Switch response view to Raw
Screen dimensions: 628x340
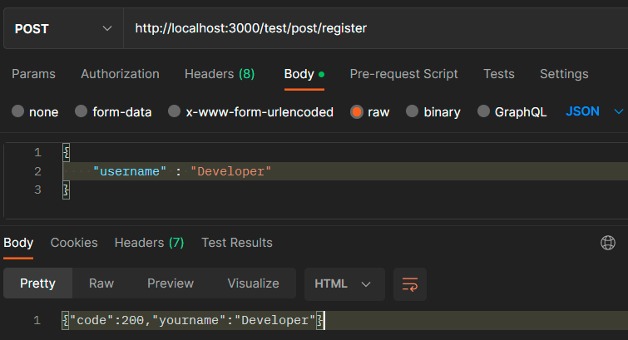pos(101,283)
